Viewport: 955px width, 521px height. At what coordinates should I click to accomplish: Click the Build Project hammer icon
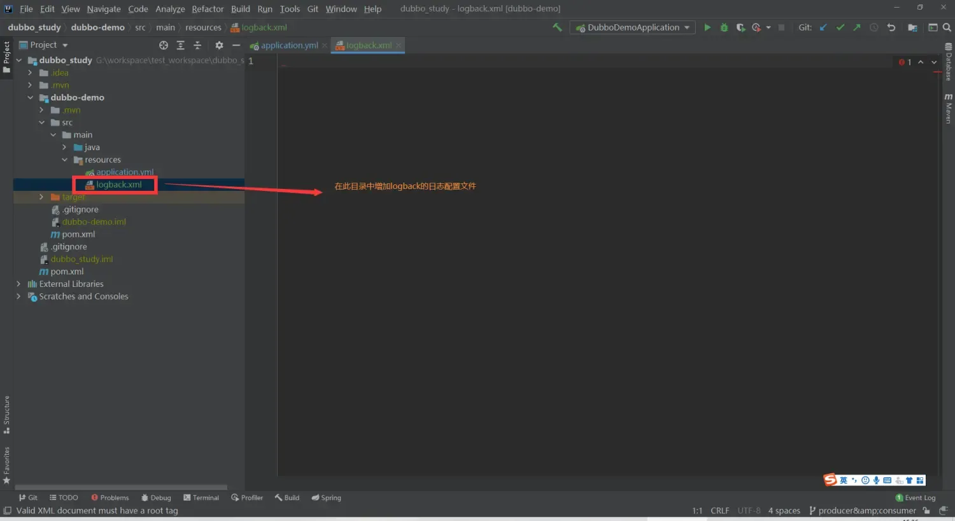(557, 27)
